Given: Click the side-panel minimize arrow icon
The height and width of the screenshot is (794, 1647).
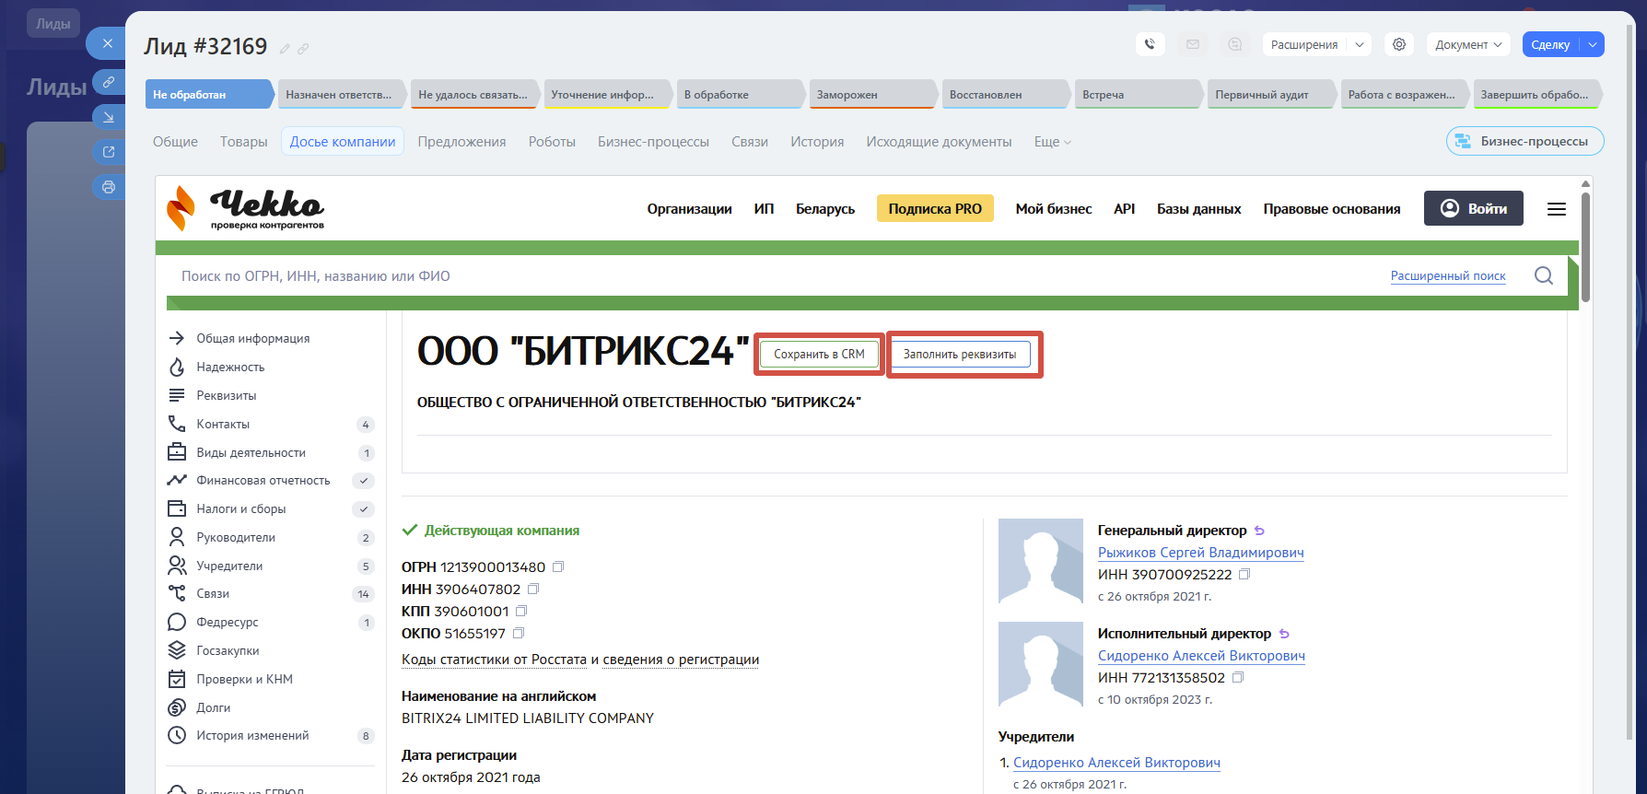Looking at the screenshot, I should point(109,117).
